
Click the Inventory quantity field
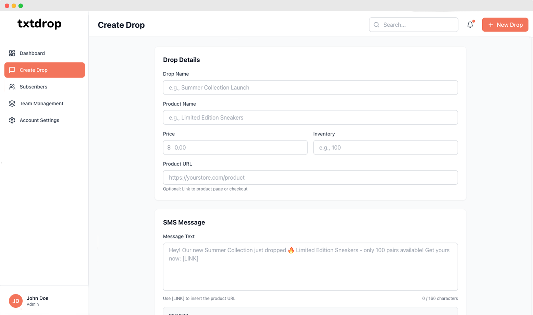pyautogui.click(x=385, y=148)
